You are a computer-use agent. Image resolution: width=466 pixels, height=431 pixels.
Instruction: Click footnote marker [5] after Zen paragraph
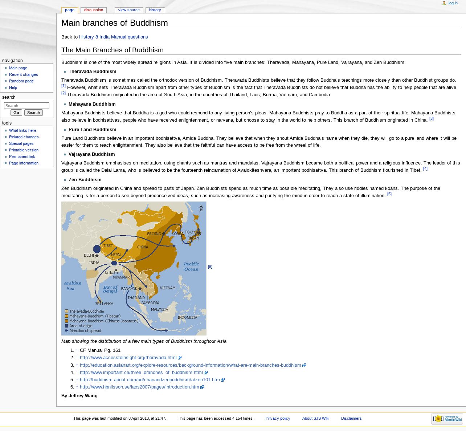click(389, 194)
